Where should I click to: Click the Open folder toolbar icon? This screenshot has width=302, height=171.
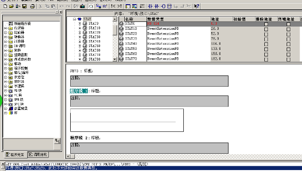[11, 7]
